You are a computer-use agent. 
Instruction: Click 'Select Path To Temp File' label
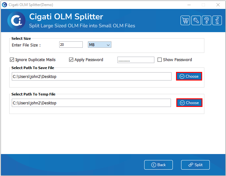click(x=33, y=94)
